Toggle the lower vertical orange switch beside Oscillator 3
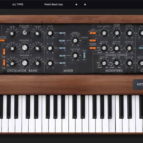The width and height of the screenshot is (143, 143). [x=4, y=63]
